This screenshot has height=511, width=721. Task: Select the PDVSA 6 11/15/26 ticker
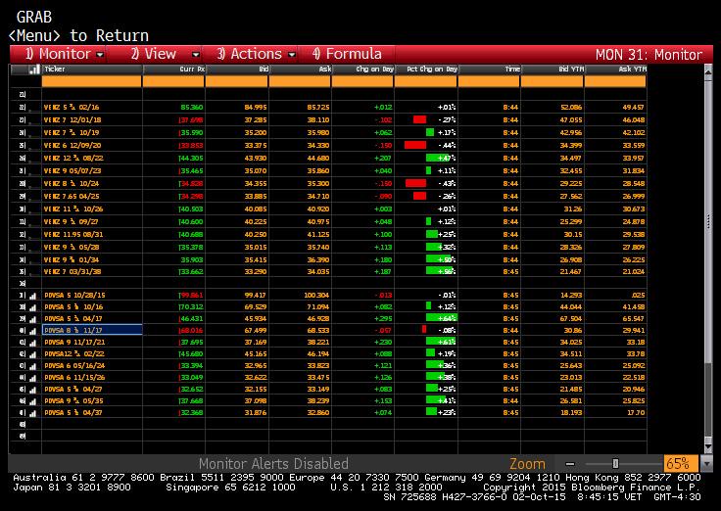(x=74, y=378)
